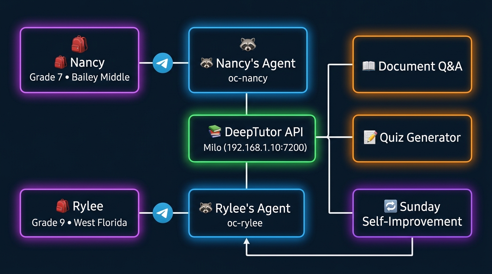Click the Telegram icon next to Nancy
Viewport: 492px width, 274px height.
[x=163, y=62]
